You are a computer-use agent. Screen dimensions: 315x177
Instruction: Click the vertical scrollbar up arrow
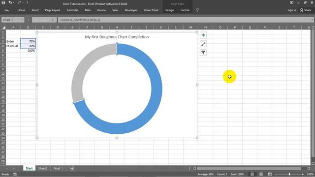coord(313,28)
